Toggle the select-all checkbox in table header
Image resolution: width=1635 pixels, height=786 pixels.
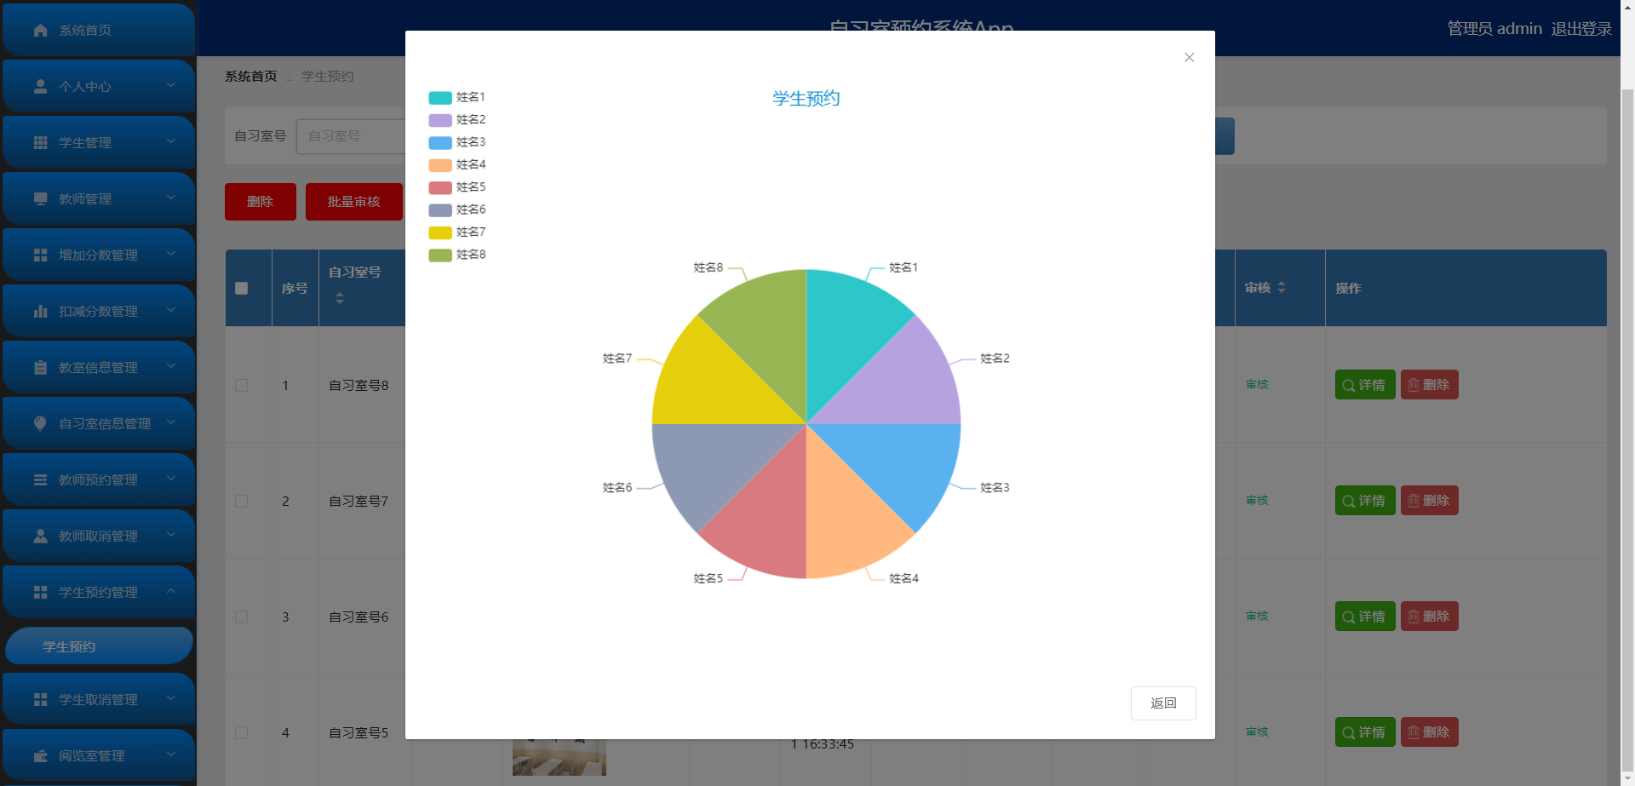coord(242,288)
